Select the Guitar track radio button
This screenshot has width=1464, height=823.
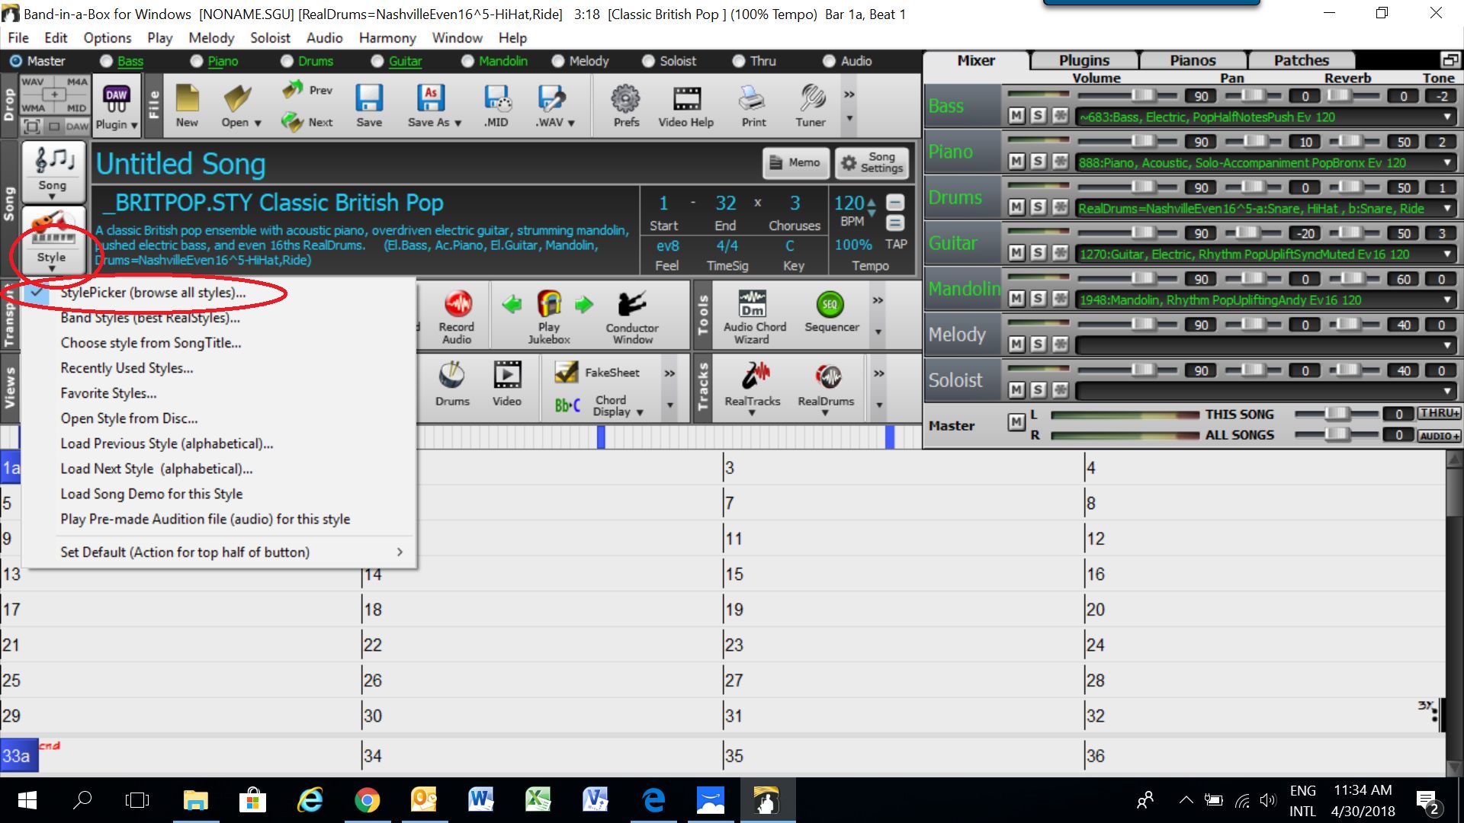[377, 61]
